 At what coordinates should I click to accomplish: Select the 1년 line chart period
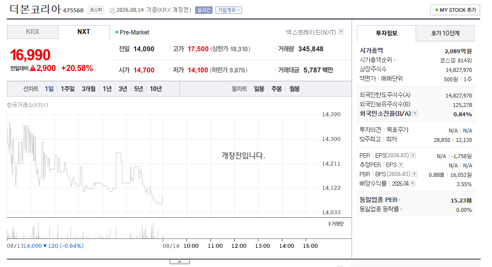click(107, 89)
